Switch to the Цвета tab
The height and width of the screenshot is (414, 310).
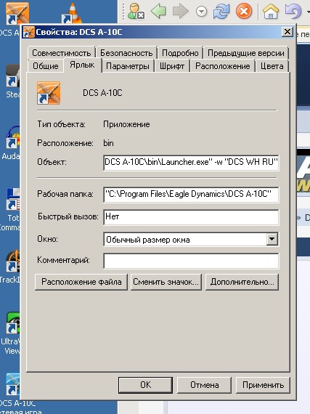click(272, 66)
